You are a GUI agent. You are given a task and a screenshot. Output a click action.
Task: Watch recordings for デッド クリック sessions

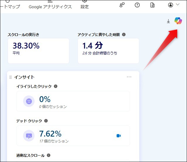(x=119, y=136)
